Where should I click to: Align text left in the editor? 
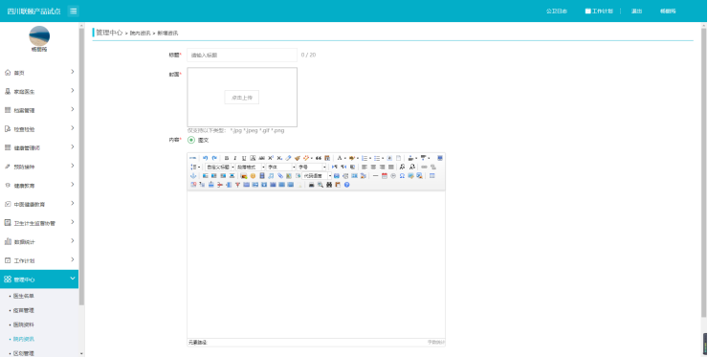click(364, 168)
